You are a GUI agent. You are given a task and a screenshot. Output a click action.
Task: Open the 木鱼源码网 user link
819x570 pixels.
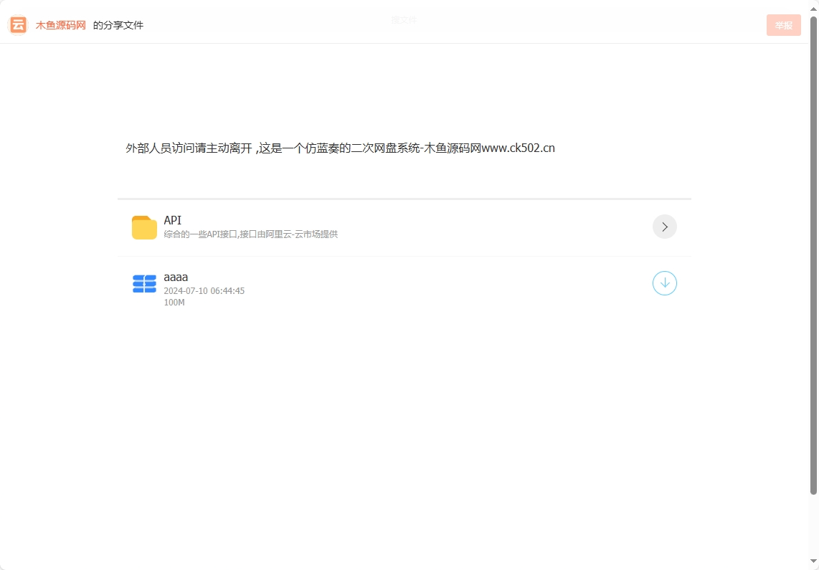point(60,25)
